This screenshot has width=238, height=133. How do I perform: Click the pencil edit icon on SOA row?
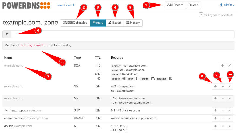230,66
